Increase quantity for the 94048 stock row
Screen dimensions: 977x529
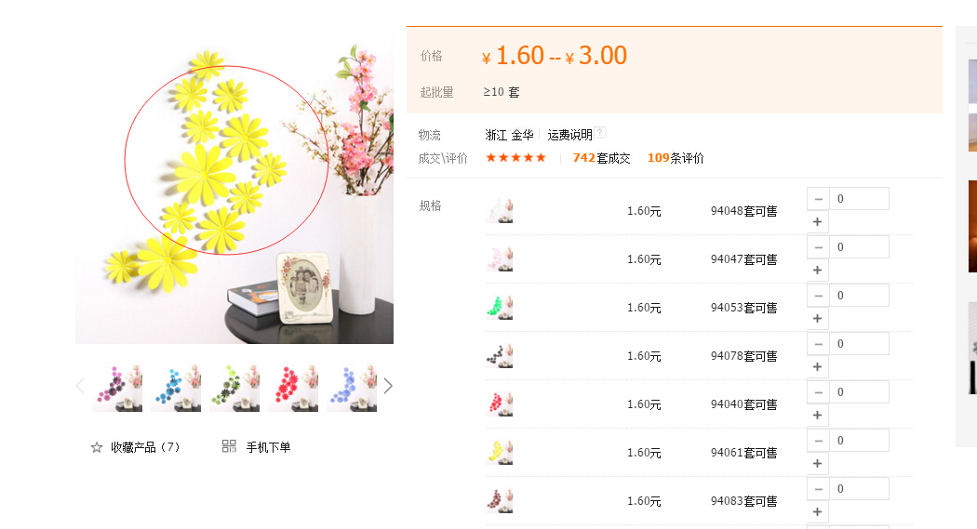[818, 221]
